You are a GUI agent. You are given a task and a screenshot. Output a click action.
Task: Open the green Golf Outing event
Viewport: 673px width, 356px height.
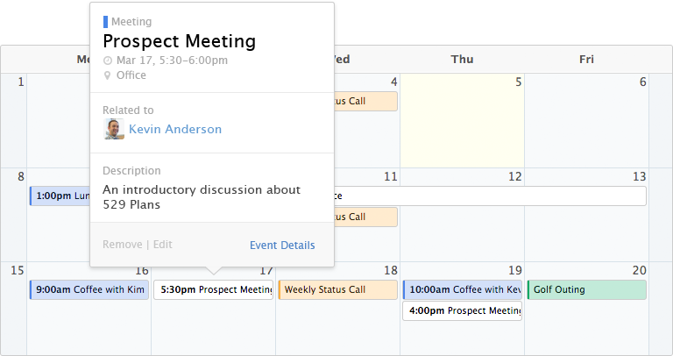click(587, 290)
